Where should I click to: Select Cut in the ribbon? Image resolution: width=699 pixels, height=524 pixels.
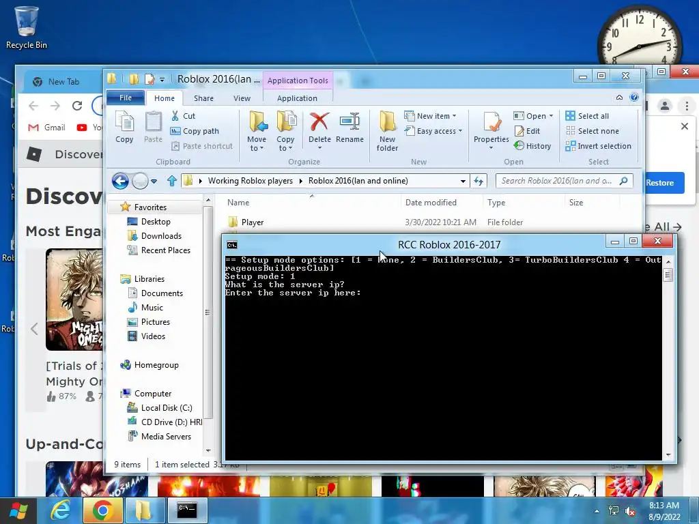tap(183, 116)
